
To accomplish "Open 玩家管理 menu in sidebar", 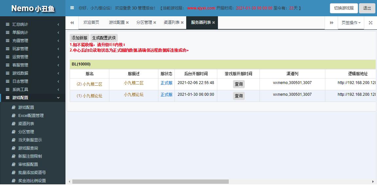I will point(33,49).
